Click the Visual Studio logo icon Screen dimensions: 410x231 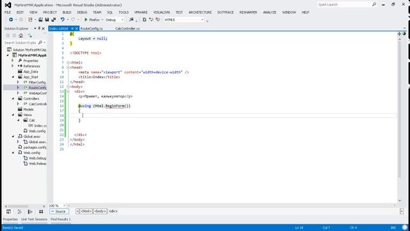[8, 5]
